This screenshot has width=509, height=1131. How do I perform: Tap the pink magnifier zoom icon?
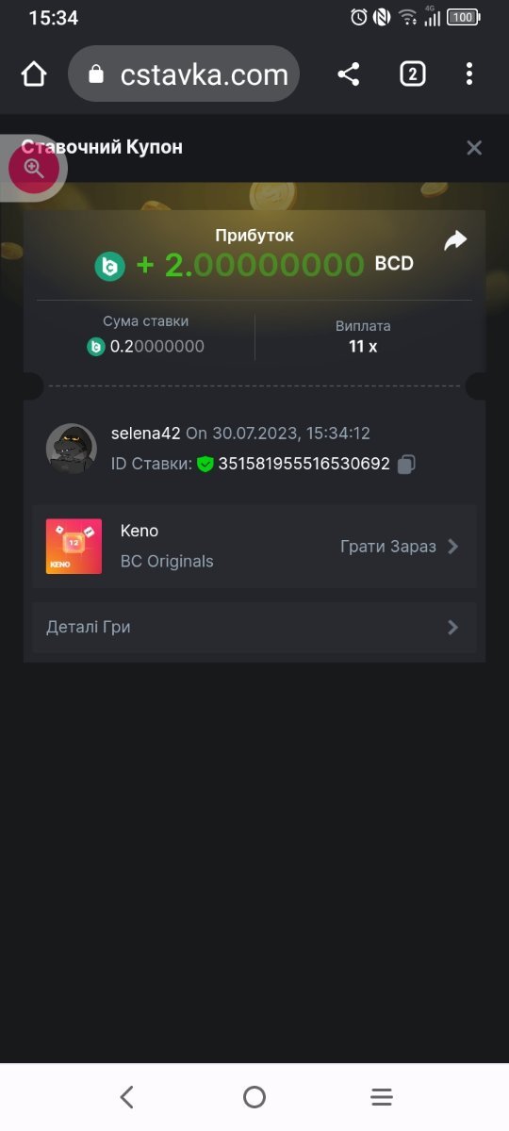pyautogui.click(x=34, y=170)
